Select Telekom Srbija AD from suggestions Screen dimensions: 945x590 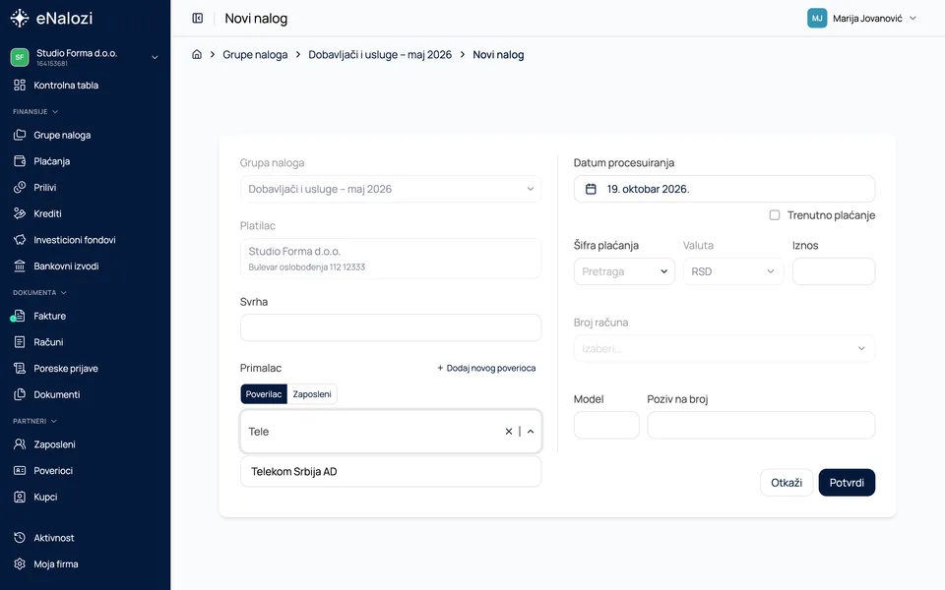point(391,471)
